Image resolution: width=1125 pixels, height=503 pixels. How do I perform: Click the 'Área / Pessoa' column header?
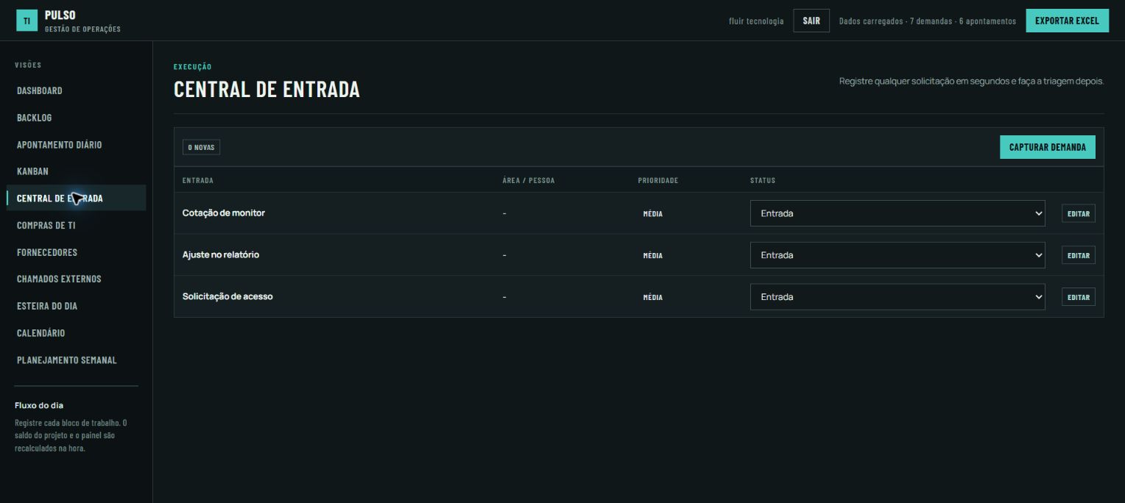tap(529, 180)
